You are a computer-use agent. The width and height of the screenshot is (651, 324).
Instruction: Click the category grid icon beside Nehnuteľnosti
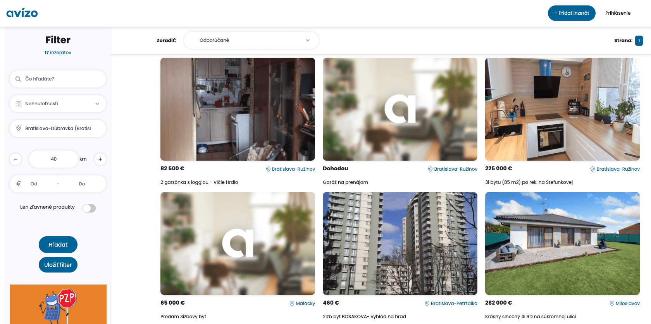pyautogui.click(x=19, y=104)
